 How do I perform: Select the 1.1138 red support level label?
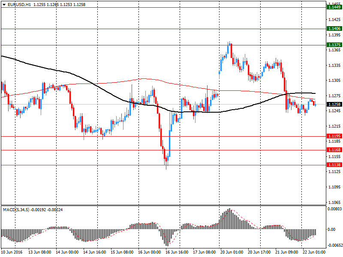pos(334,165)
